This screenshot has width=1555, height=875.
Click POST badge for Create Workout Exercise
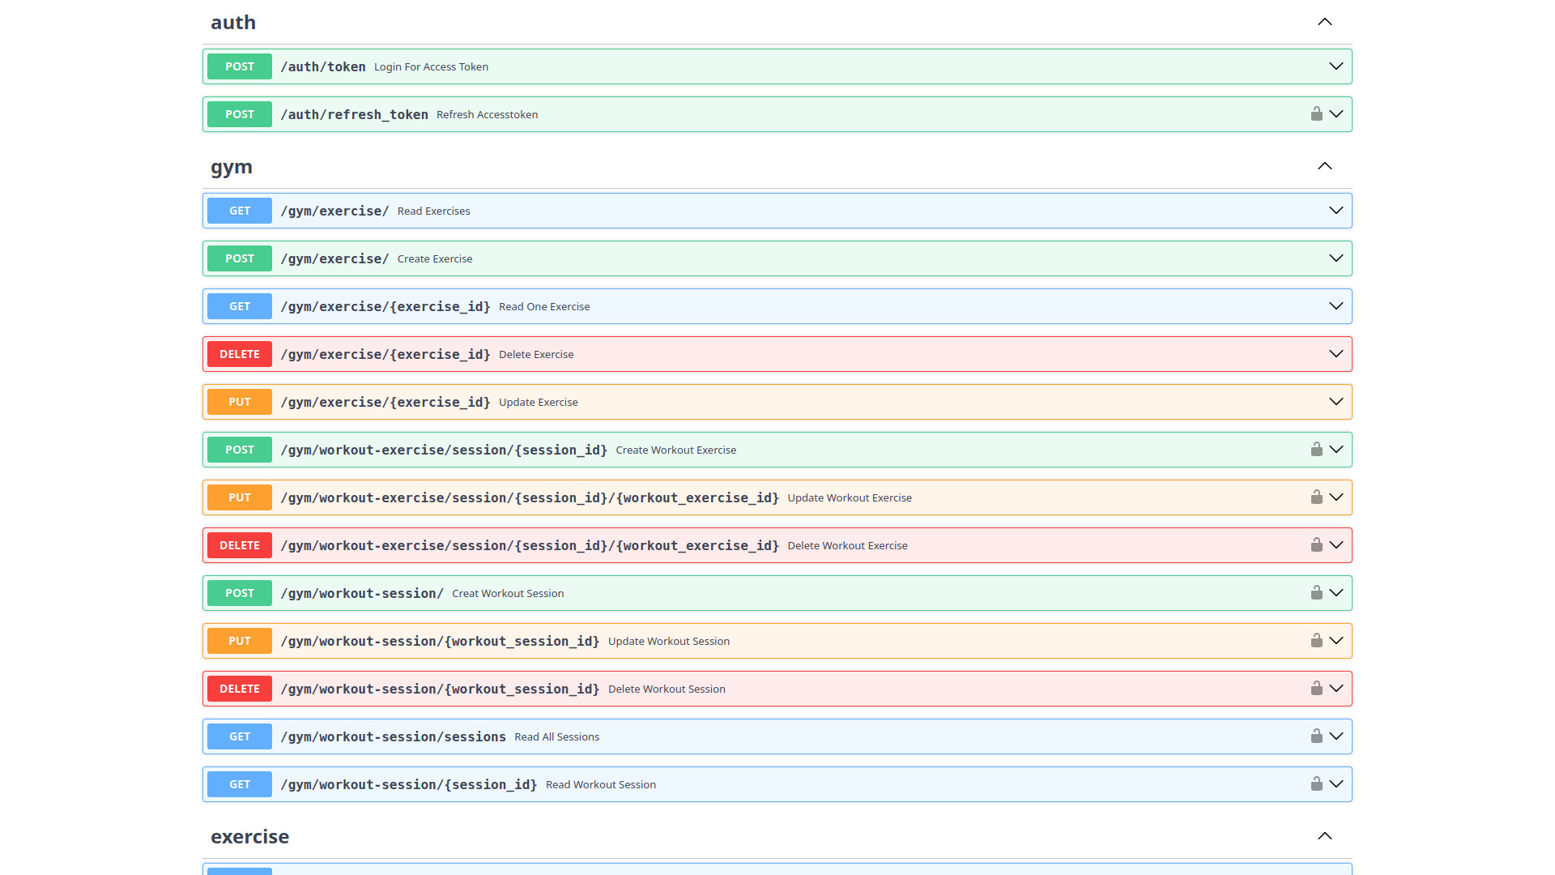(240, 450)
